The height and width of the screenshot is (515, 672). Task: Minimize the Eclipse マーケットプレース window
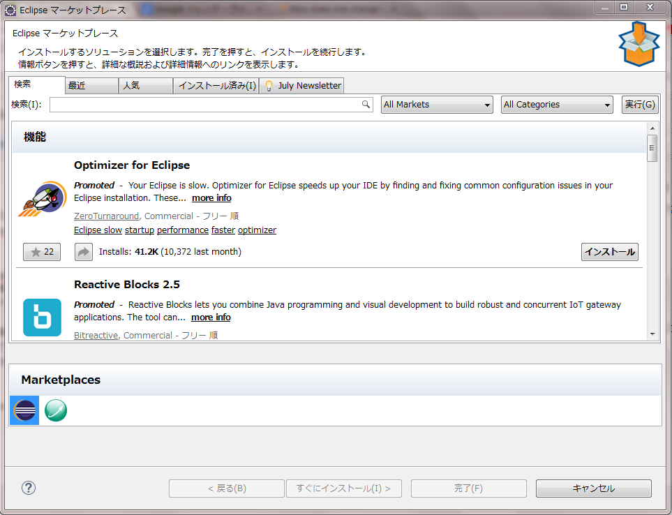(605, 7)
